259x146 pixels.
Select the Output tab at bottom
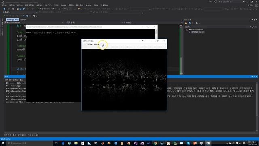(15, 135)
